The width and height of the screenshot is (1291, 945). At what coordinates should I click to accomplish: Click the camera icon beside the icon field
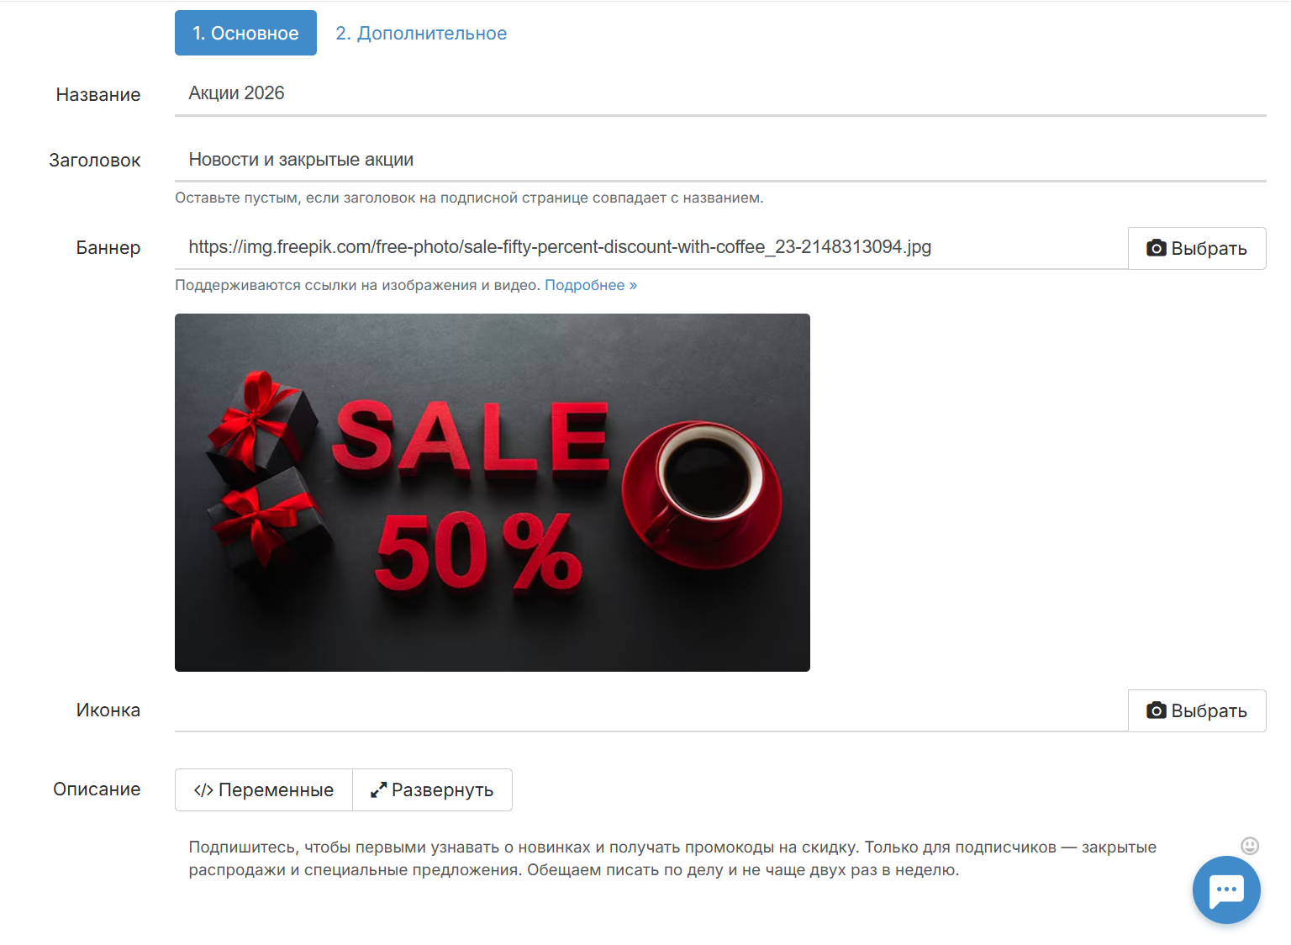point(1157,710)
